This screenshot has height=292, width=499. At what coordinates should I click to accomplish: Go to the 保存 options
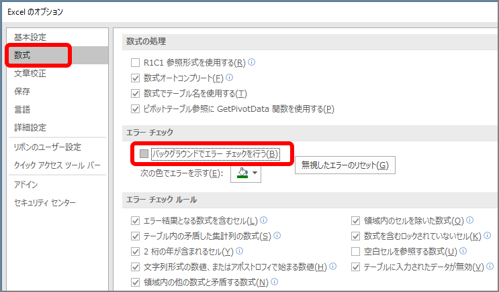click(x=22, y=91)
